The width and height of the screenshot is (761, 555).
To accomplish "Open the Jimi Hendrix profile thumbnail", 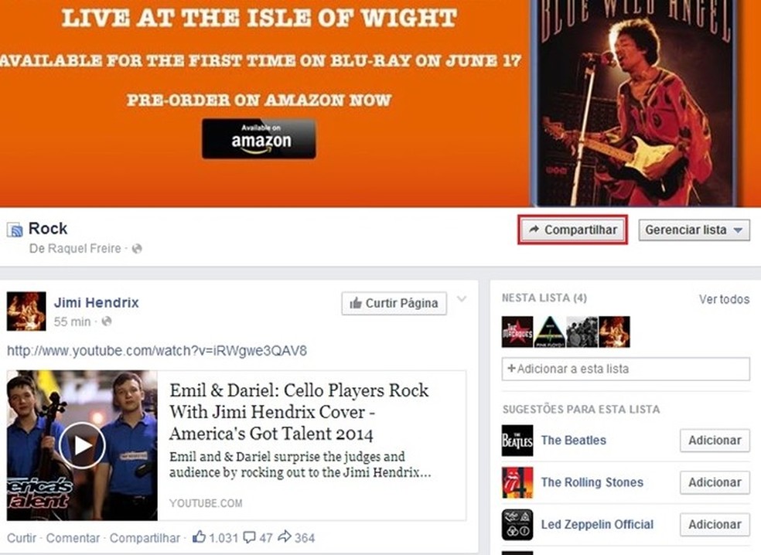I will [x=26, y=311].
